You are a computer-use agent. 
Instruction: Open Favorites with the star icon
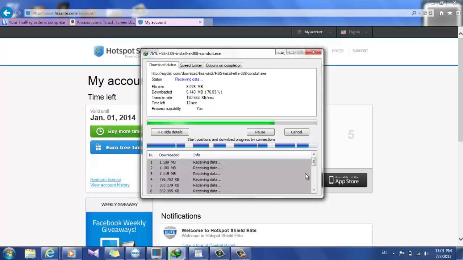tap(450, 13)
